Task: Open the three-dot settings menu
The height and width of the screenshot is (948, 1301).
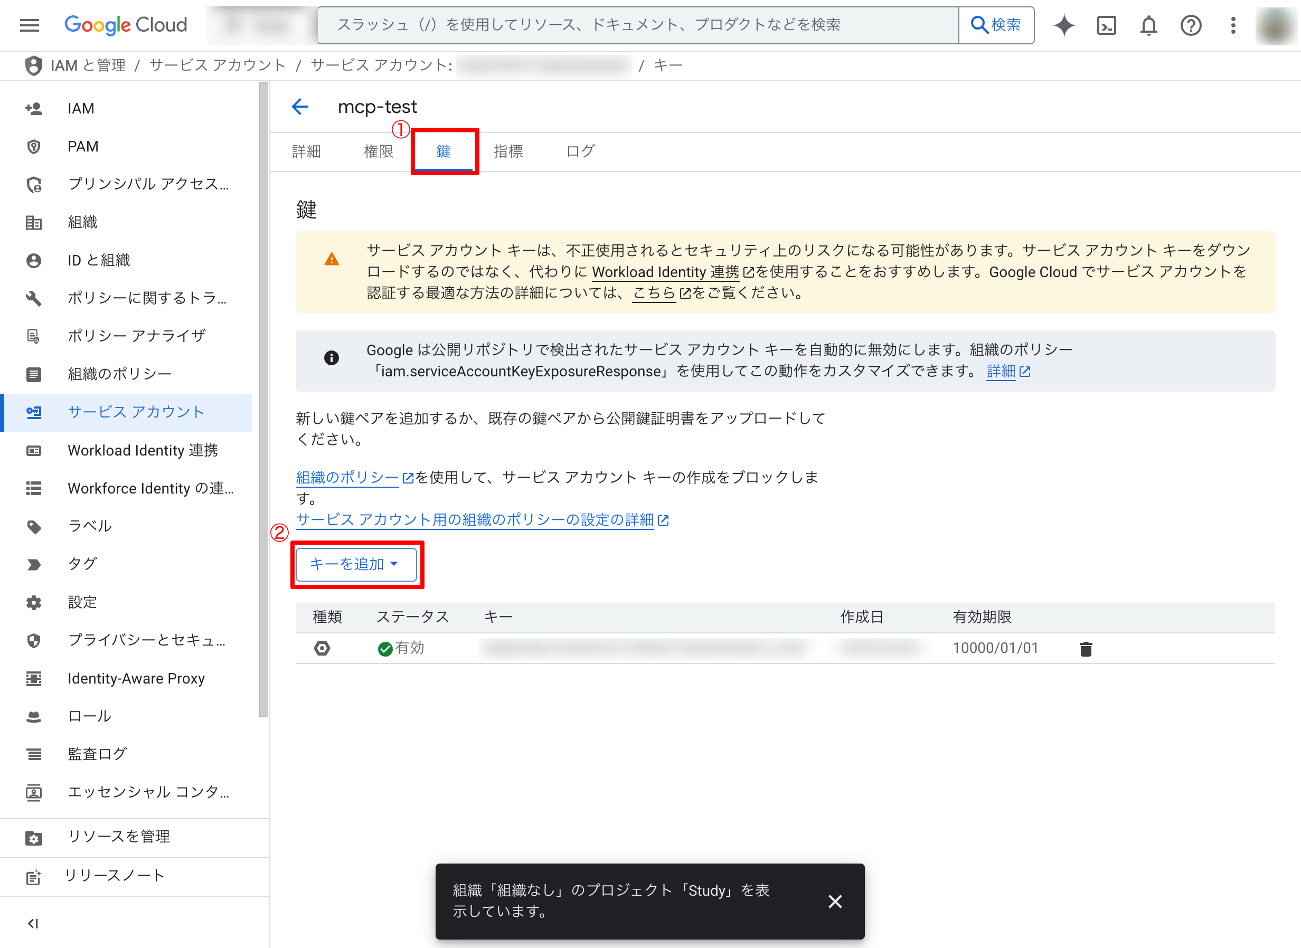Action: click(x=1233, y=25)
